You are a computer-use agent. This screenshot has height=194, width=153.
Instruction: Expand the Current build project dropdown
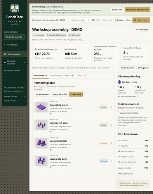point(14,37)
